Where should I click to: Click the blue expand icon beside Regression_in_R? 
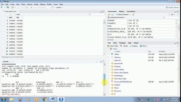pos(108,29)
